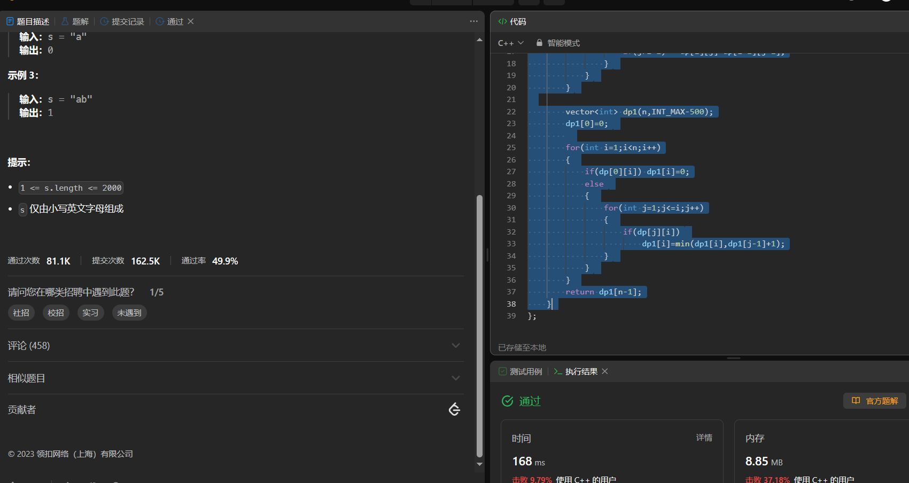Viewport: 909px width, 483px height.
Task: Click code line number 22
Action: tap(511, 112)
